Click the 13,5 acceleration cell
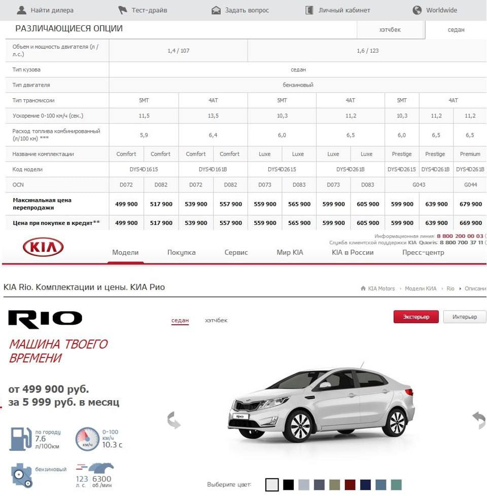The height and width of the screenshot is (496, 487). (x=213, y=116)
